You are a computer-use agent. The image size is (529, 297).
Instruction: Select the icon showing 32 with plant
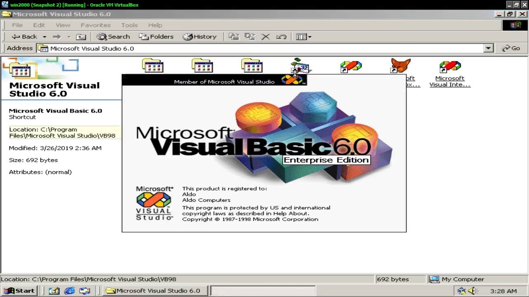pos(301,66)
